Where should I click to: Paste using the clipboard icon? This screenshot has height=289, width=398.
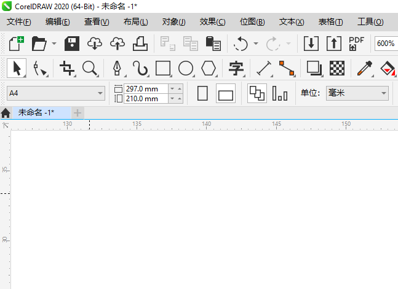pyautogui.click(x=213, y=44)
